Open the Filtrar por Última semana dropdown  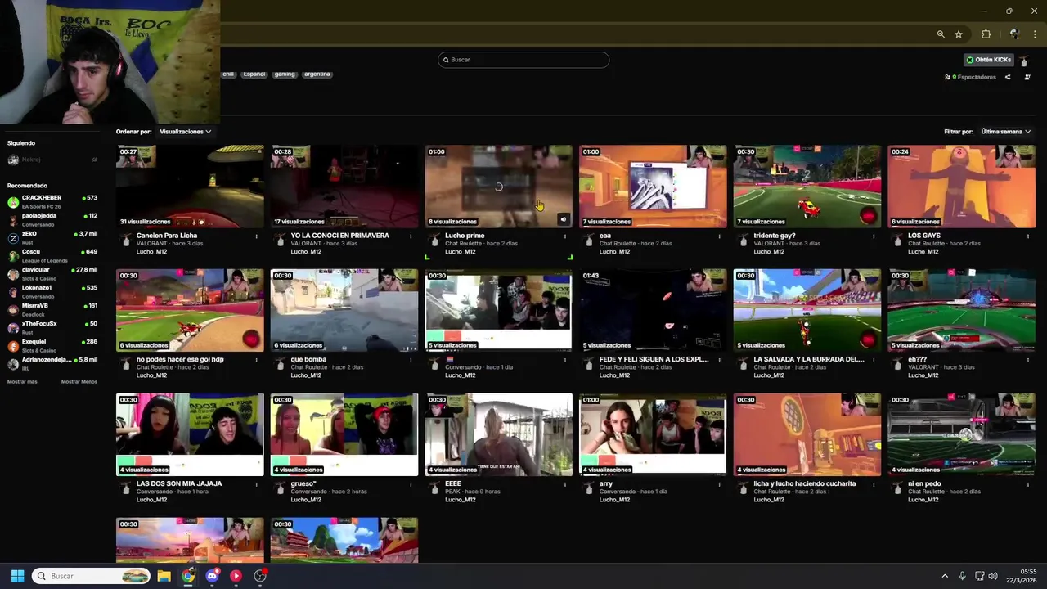pos(1005,132)
